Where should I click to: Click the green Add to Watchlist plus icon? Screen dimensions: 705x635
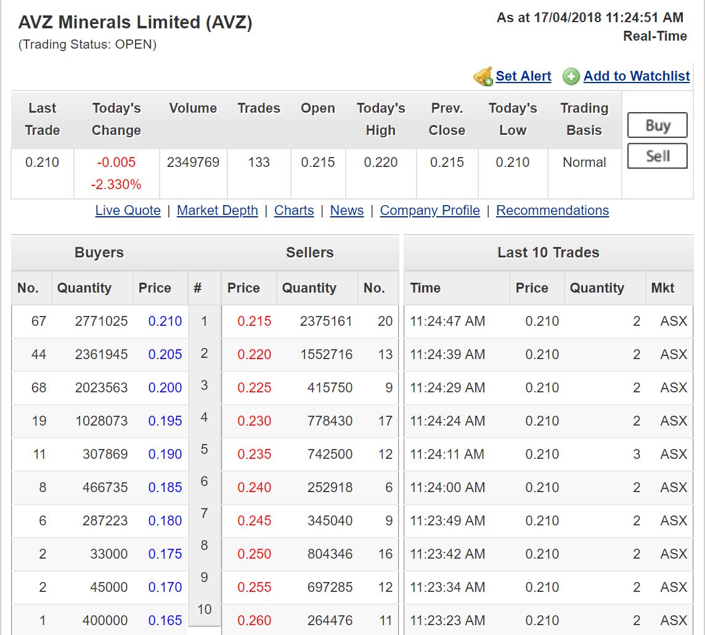(x=571, y=76)
